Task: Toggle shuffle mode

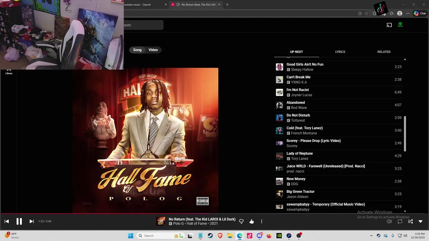Action: click(410, 221)
